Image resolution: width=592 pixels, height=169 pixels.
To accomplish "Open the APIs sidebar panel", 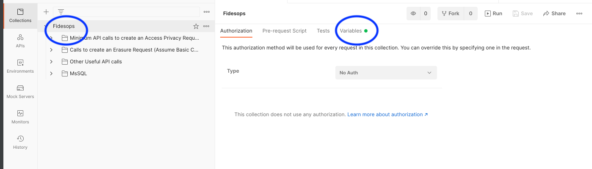I will click(x=20, y=41).
